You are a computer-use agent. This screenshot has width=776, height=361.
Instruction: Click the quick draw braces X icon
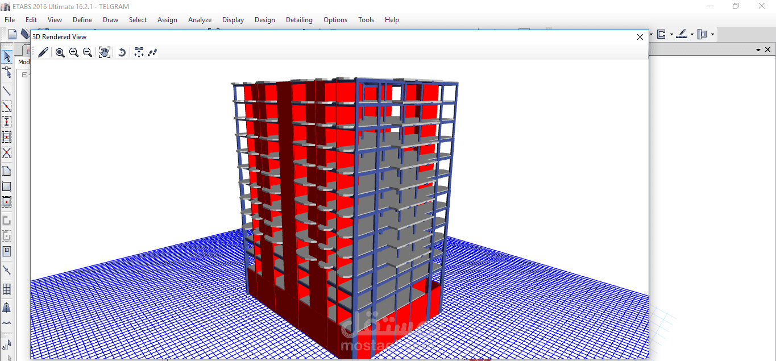(7, 152)
